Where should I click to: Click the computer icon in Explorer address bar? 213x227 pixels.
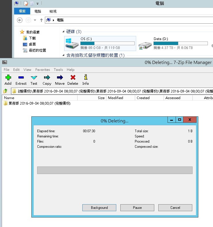(x=48, y=20)
